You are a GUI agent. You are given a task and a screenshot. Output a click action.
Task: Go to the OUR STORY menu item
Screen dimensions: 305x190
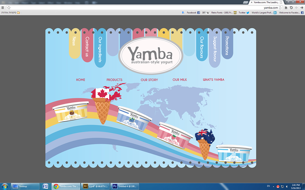[x=149, y=80]
